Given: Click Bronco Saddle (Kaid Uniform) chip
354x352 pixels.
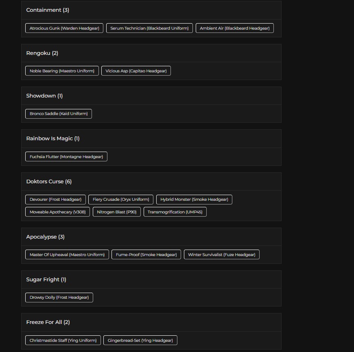Looking at the screenshot, I should click(x=59, y=114).
